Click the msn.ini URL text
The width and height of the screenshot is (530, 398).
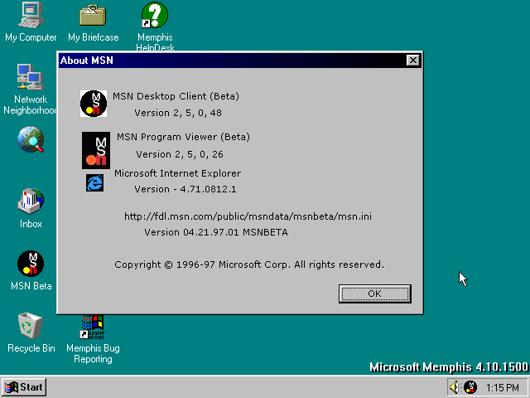point(248,216)
